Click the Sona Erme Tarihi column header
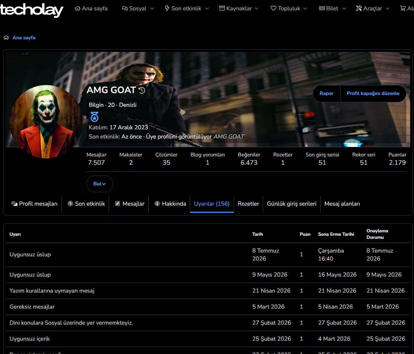This screenshot has height=354, width=414. pos(336,234)
